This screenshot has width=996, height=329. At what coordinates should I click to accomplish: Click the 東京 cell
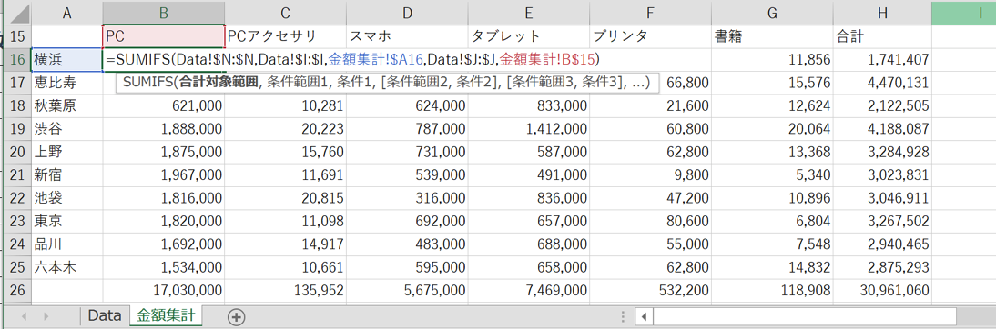[x=67, y=222]
